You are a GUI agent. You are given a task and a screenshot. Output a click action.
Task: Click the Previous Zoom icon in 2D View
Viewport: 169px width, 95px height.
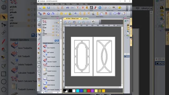pos(74,22)
